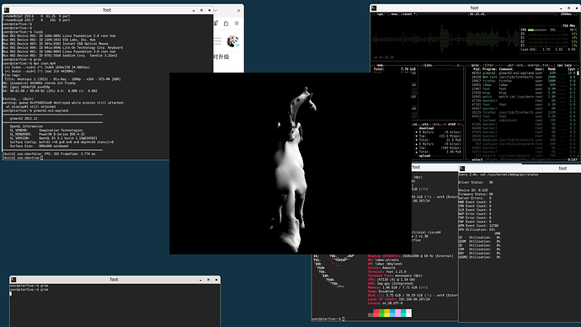Open Firefox application hamburger menu
Screen dimensions: 581x327
click(237, 24)
